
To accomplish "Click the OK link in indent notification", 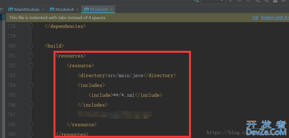I will (255, 17).
